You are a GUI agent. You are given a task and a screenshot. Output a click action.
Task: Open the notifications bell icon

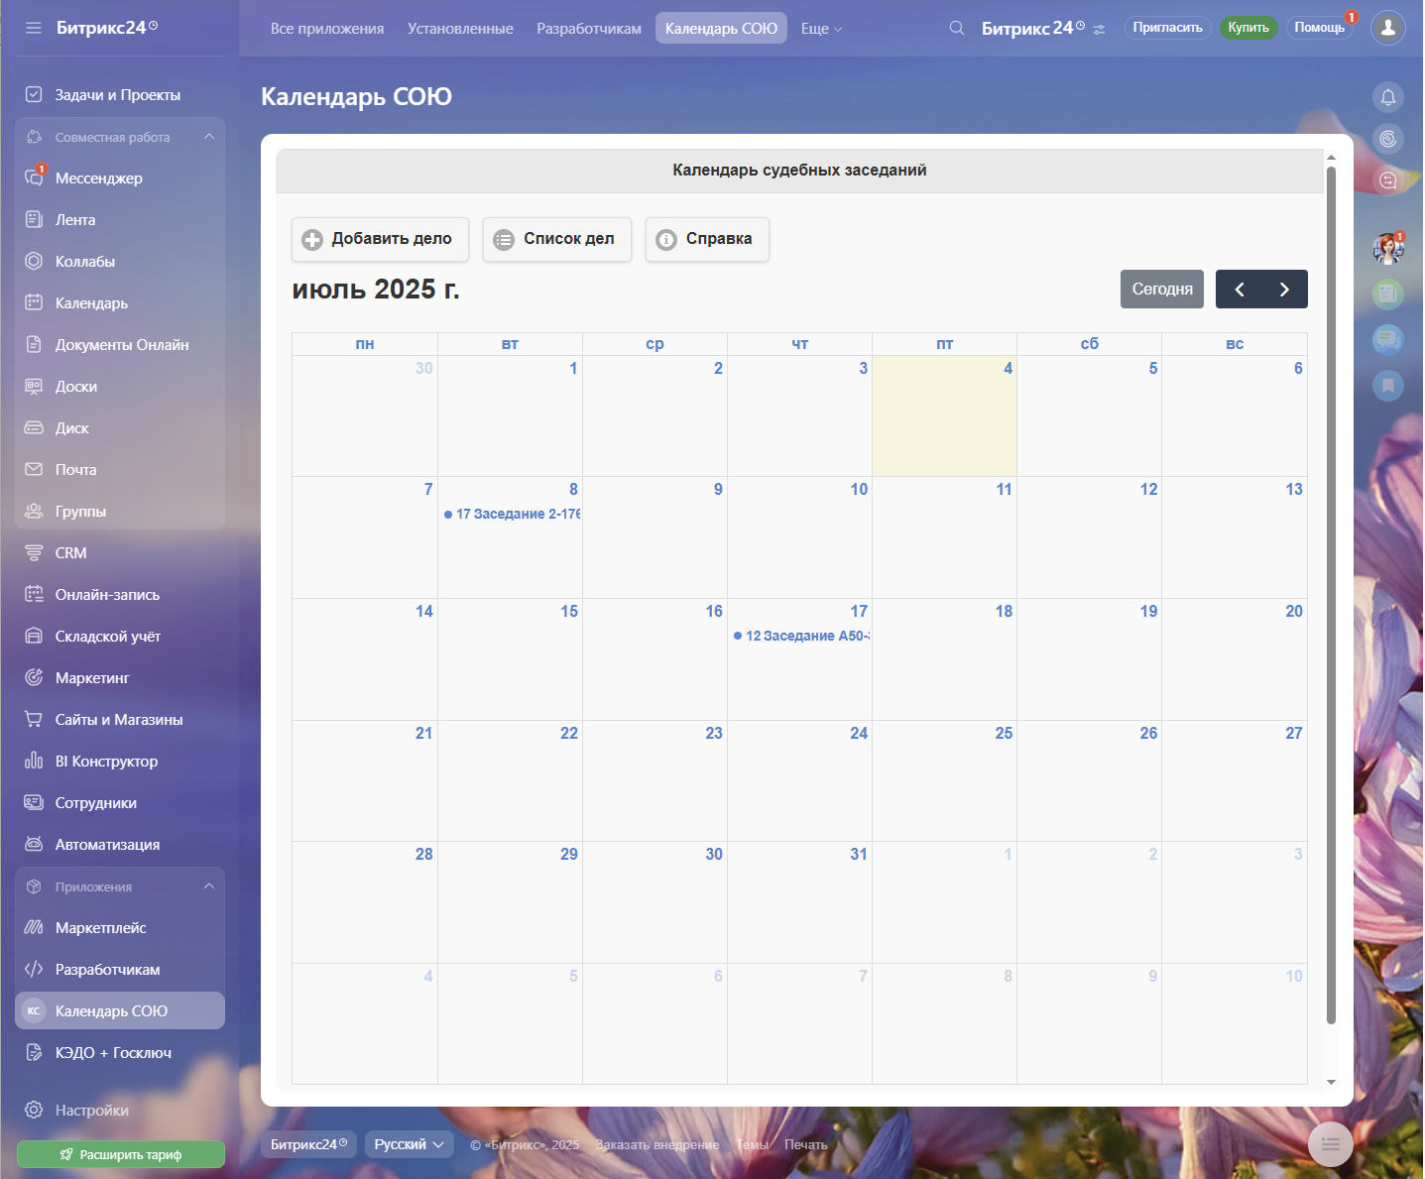pyautogui.click(x=1387, y=97)
